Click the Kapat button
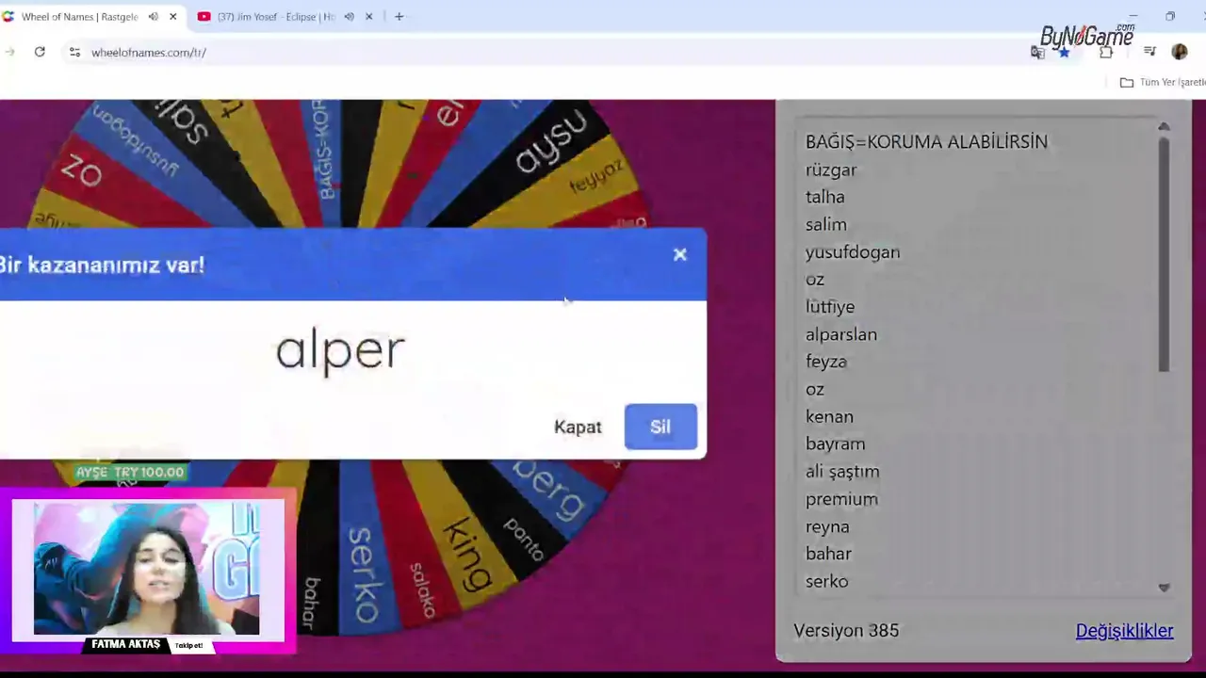 pos(578,427)
